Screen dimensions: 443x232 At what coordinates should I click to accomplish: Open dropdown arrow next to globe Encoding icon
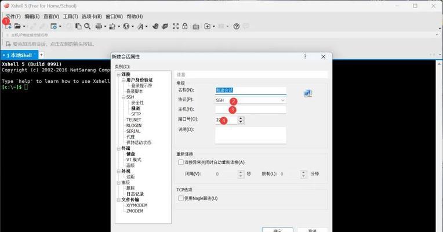(x=133, y=26)
